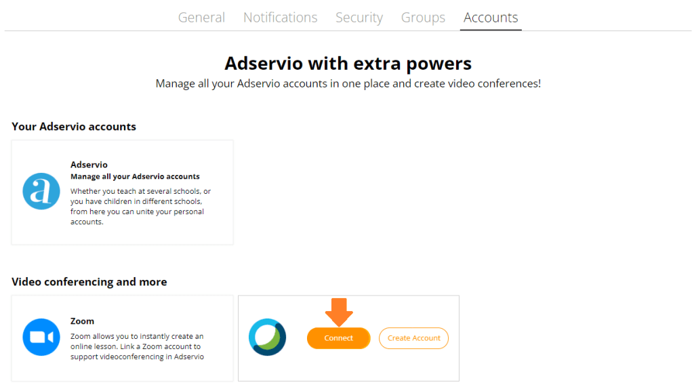The height and width of the screenshot is (391, 694).
Task: Click the Adservio logo icon
Action: coord(41,191)
